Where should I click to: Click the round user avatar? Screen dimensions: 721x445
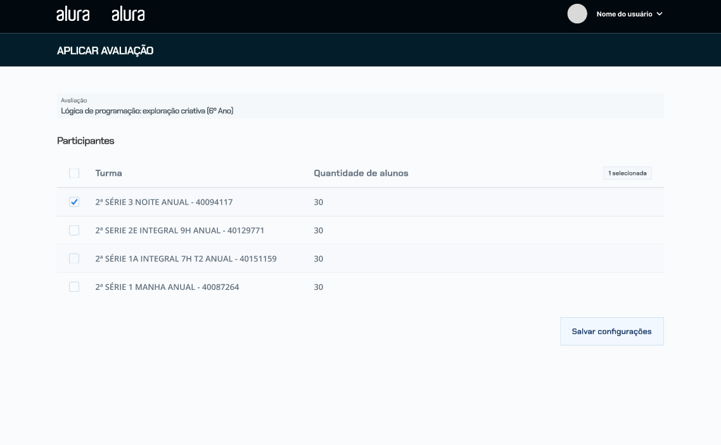(x=577, y=14)
